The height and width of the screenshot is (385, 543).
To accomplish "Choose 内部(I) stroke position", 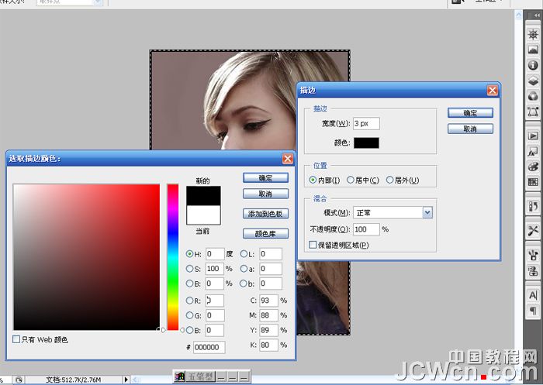I will [313, 180].
